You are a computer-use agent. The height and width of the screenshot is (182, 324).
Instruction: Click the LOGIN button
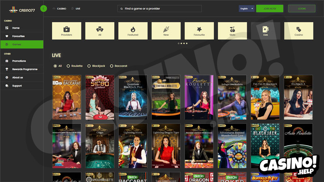(x=302, y=8)
